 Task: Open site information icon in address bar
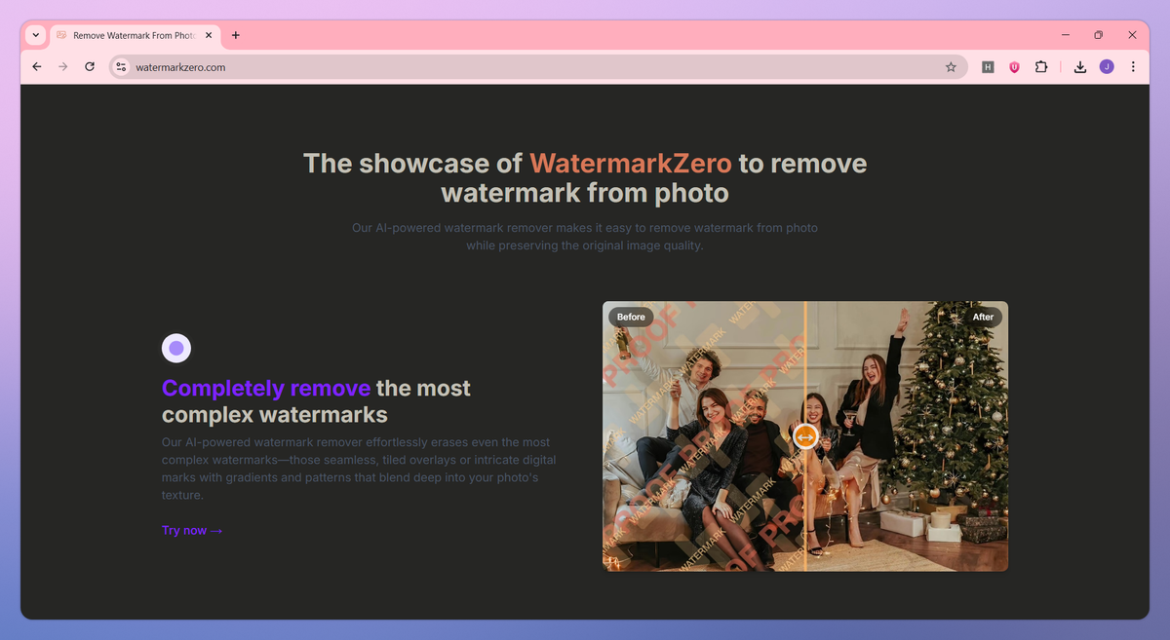[x=121, y=67]
